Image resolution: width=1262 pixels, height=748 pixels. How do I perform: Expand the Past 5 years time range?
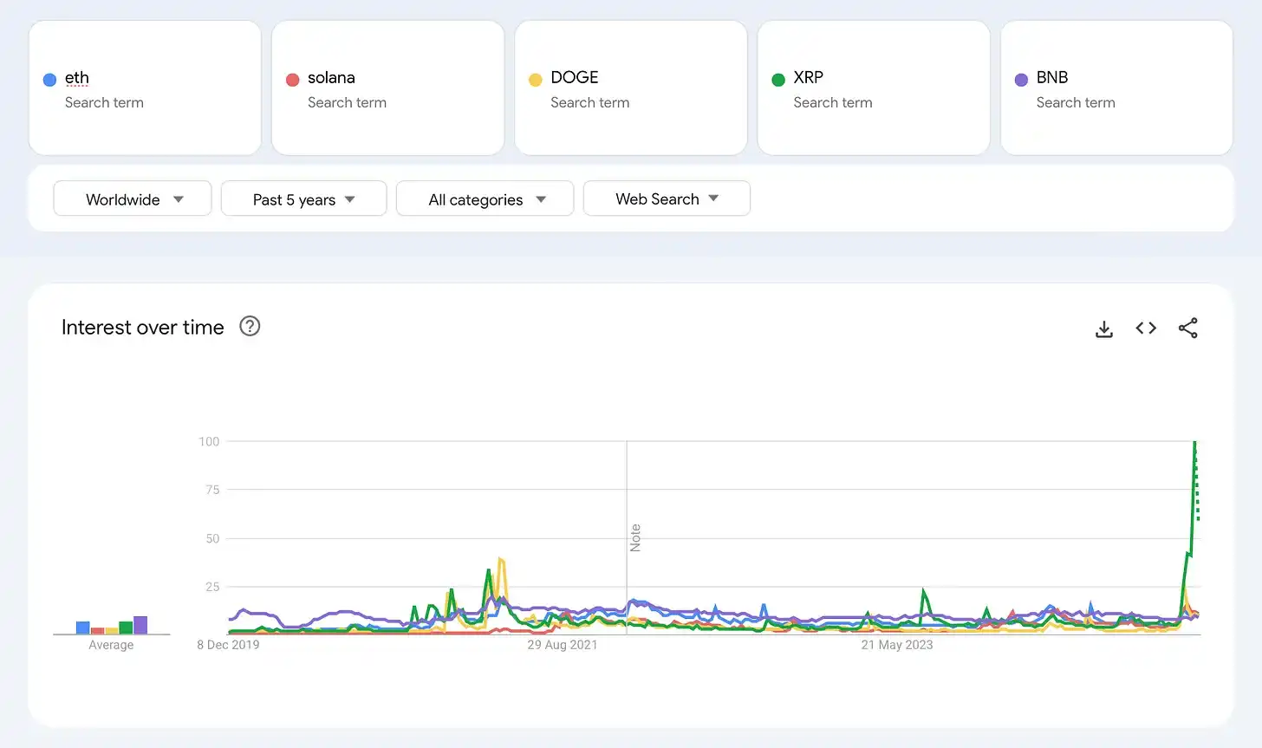[303, 199]
